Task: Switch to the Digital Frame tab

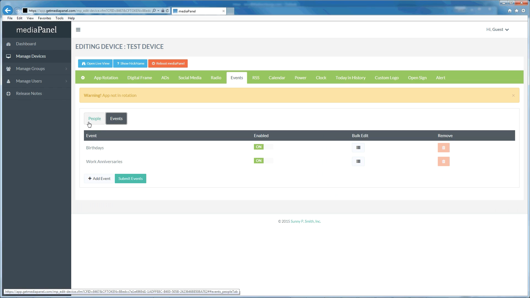Action: coord(140,78)
